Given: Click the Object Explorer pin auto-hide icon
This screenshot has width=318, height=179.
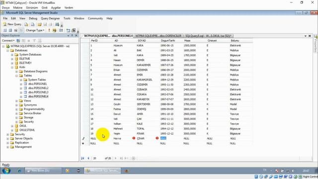Looking at the screenshot, I should (x=72, y=35).
